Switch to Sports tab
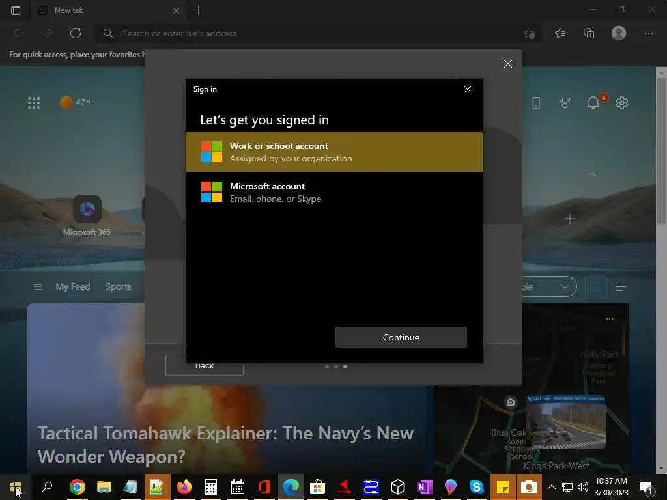 pyautogui.click(x=119, y=286)
